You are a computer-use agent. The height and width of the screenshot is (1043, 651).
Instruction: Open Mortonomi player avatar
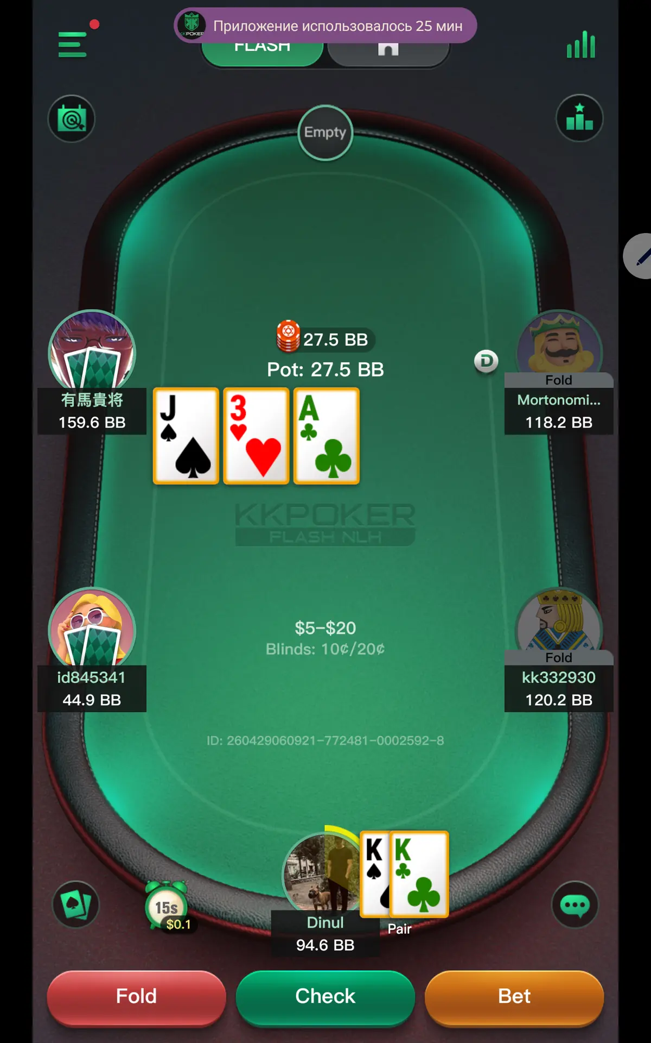[559, 343]
